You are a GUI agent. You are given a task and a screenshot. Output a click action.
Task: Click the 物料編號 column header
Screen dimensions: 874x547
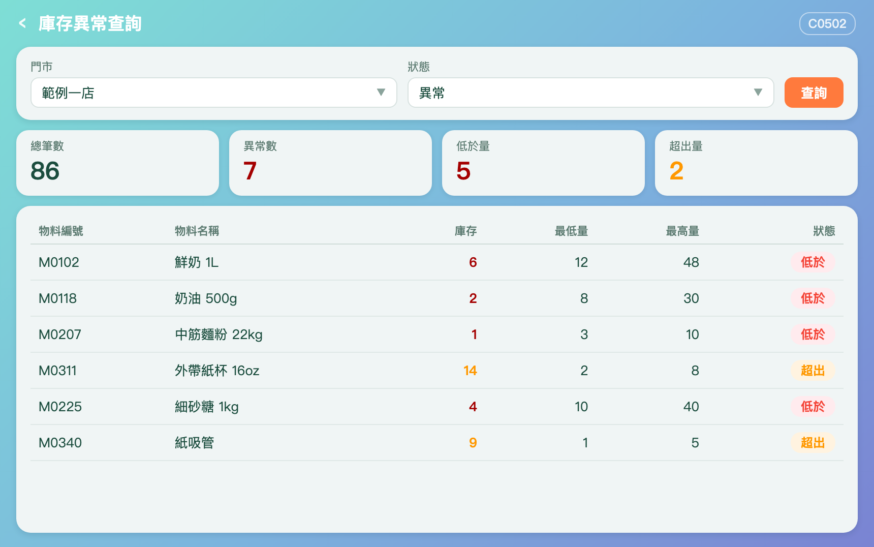[x=61, y=231]
